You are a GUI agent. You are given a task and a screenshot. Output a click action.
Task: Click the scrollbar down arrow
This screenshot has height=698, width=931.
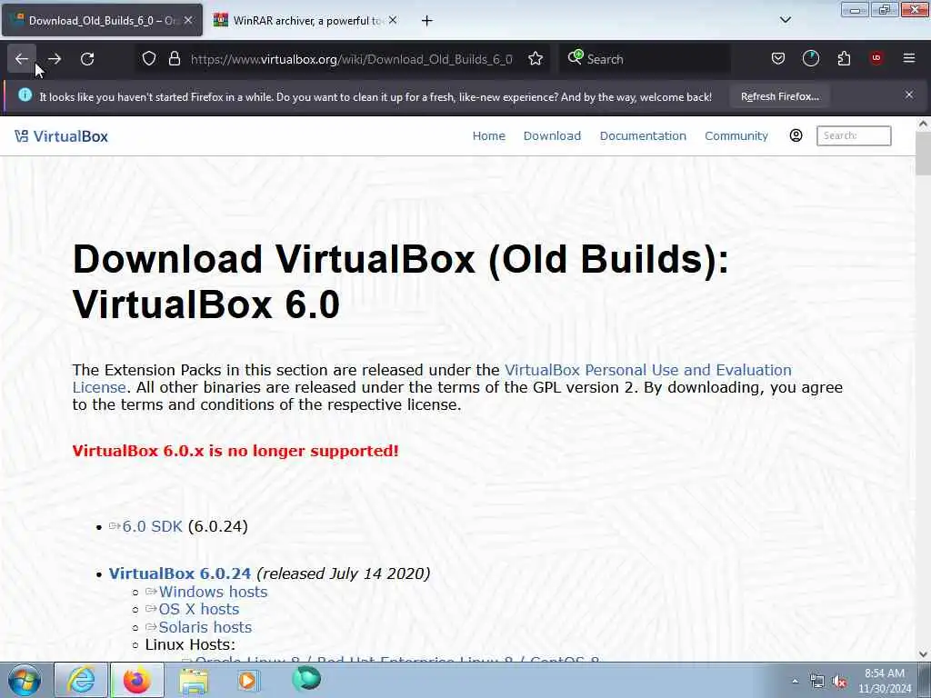(x=923, y=654)
